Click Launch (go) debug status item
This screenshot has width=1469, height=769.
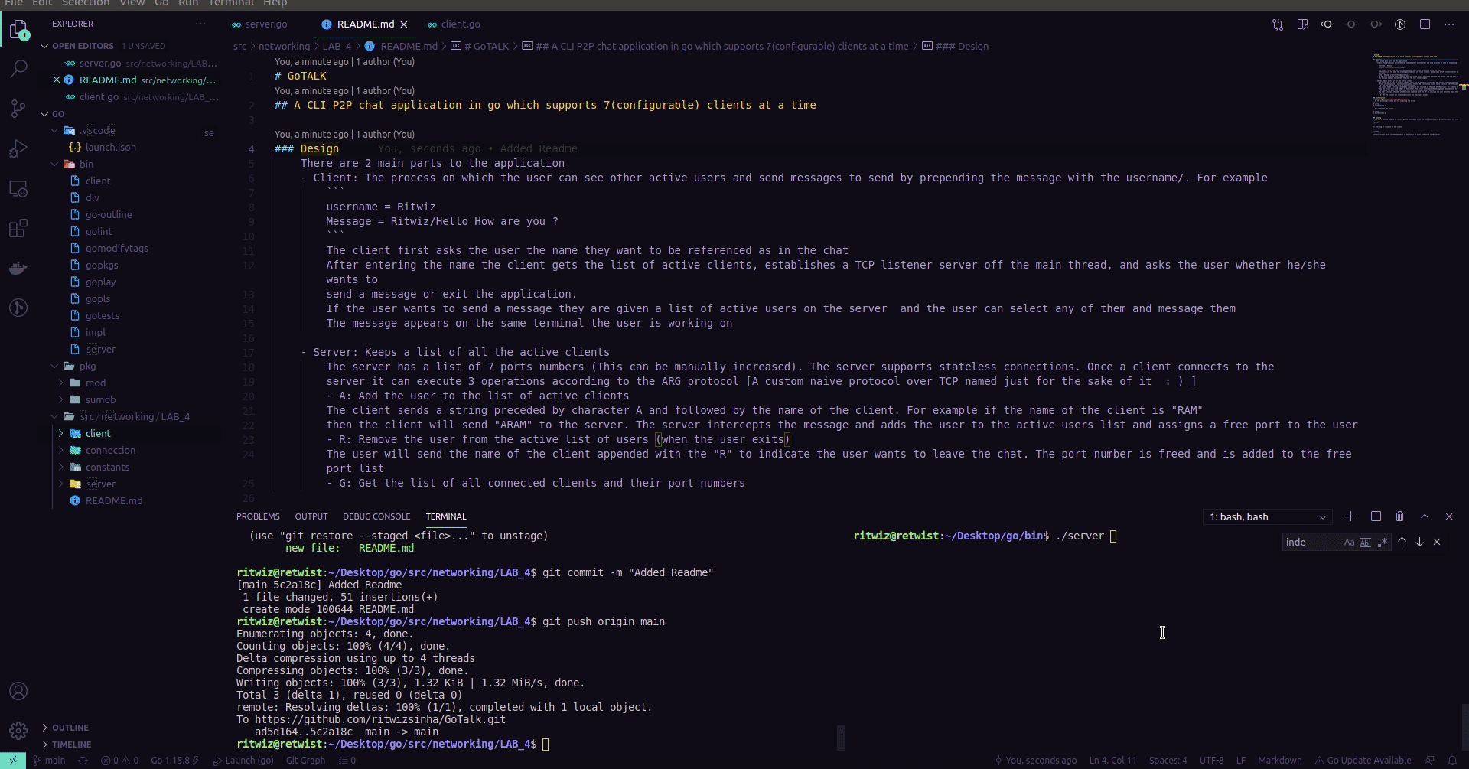(x=243, y=761)
